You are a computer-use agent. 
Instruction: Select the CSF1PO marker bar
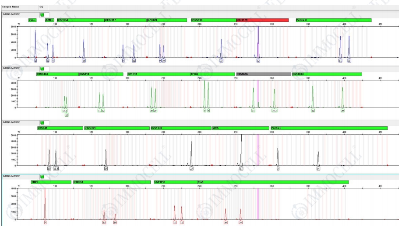pyautogui.click(x=176, y=182)
